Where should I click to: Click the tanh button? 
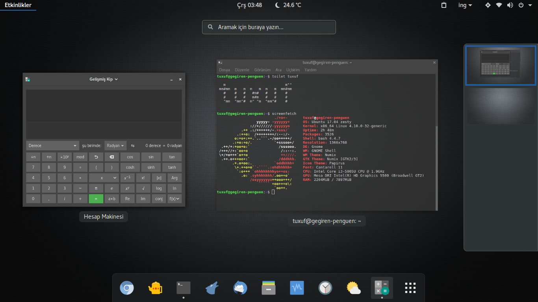[172, 167]
